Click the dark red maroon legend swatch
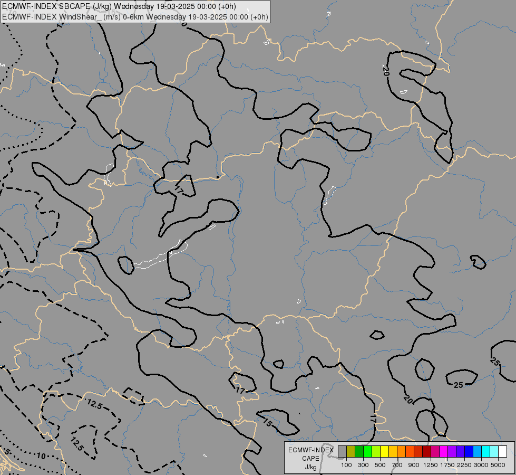Image resolution: width=516 pixels, height=475 pixels. pyautogui.click(x=426, y=452)
